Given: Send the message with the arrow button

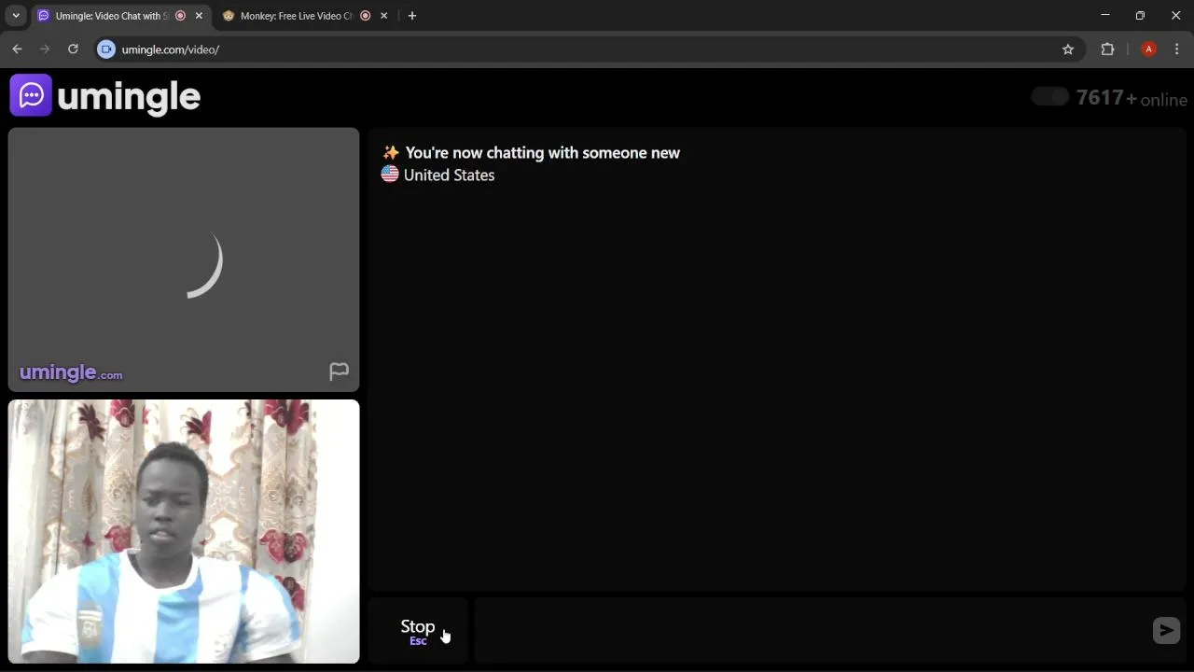Looking at the screenshot, I should point(1166,630).
